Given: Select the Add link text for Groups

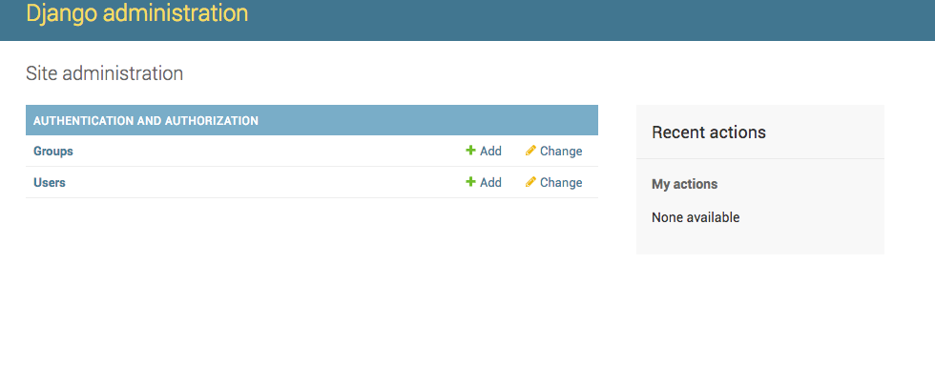Looking at the screenshot, I should [x=490, y=152].
